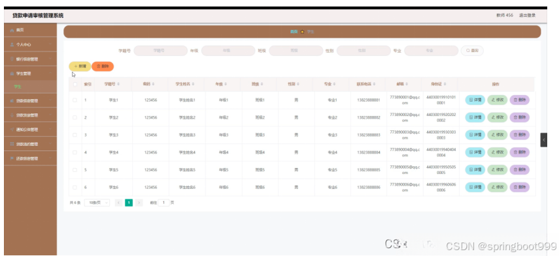Check the box for row 学生4
Image resolution: width=559 pixels, height=256 pixels.
coord(75,152)
